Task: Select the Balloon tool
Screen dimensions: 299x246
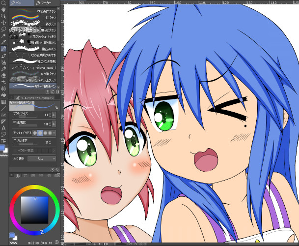Action: click(3, 135)
